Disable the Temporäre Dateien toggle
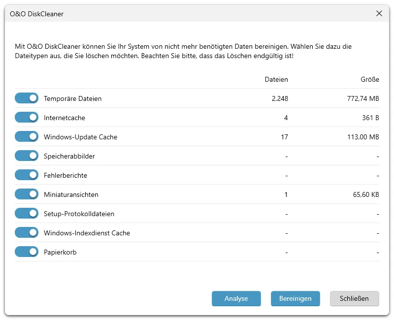Image resolution: width=394 pixels, height=320 pixels. click(26, 98)
